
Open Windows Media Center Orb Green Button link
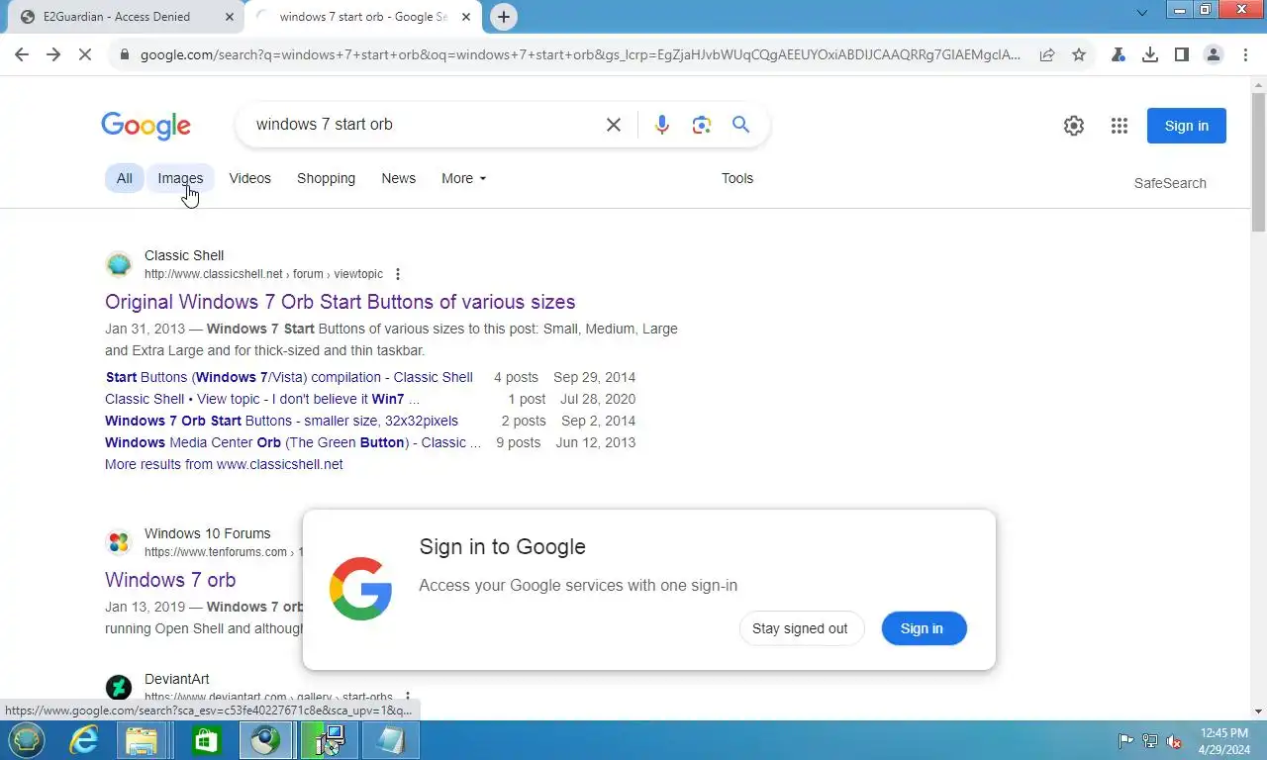pos(293,442)
